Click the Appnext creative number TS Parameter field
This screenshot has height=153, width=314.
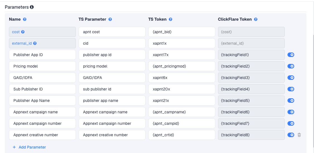[112, 135]
